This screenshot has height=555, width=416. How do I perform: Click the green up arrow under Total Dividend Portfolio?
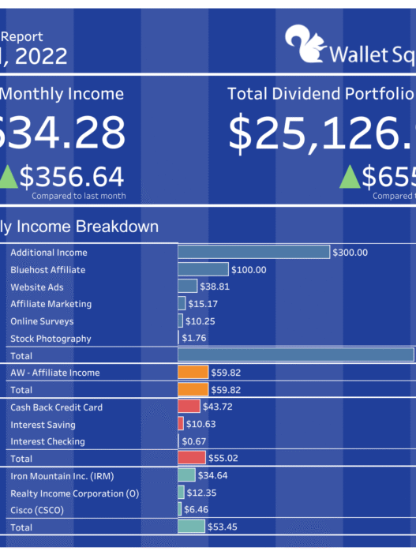[x=350, y=177]
